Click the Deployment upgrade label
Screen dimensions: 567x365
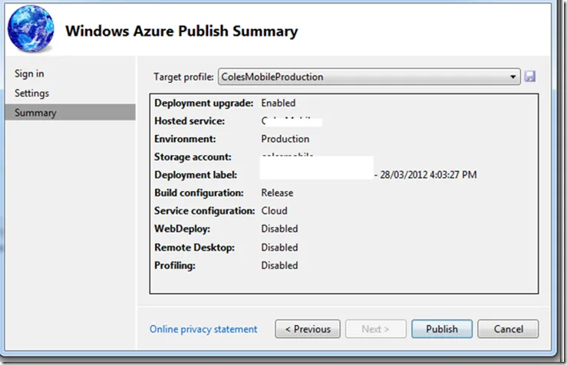pyautogui.click(x=205, y=103)
